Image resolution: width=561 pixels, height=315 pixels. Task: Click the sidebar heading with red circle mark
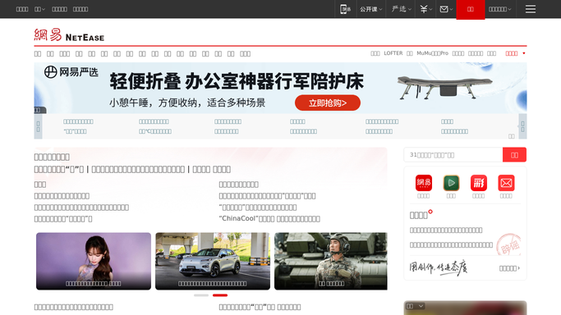[421, 215]
